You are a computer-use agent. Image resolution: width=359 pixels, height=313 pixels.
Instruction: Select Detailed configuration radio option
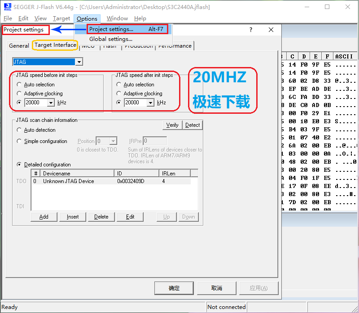point(19,165)
